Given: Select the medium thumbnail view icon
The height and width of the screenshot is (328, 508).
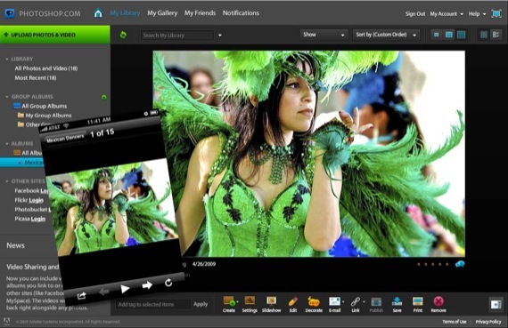Looking at the screenshot, I should pos(448,35).
